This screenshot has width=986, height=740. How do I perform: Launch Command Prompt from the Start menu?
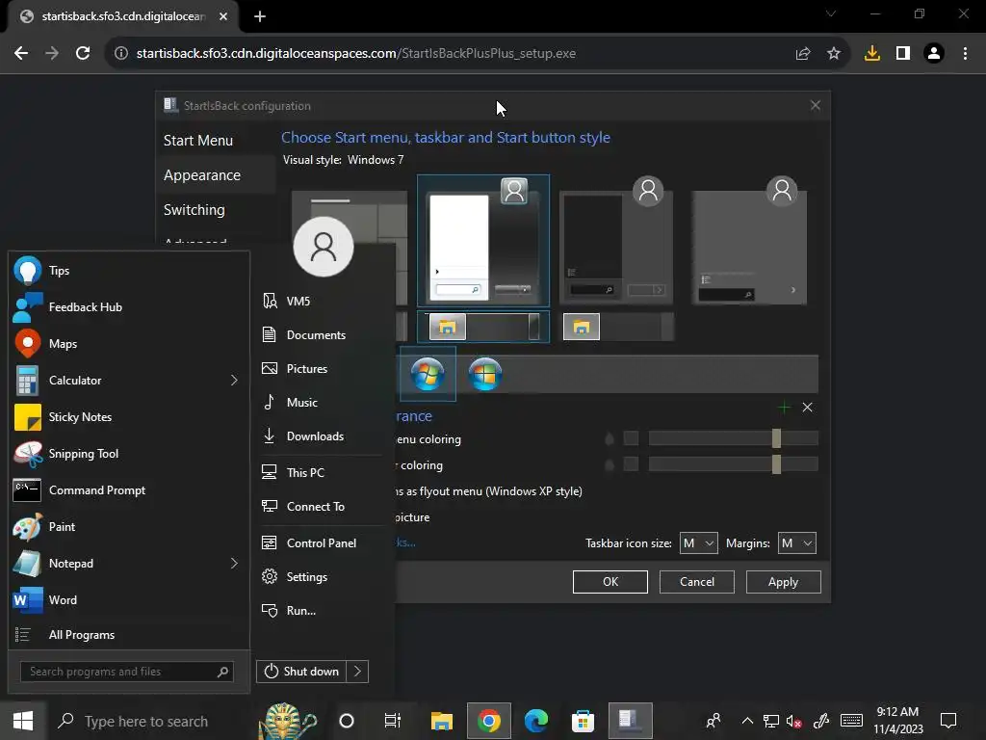tap(129, 490)
